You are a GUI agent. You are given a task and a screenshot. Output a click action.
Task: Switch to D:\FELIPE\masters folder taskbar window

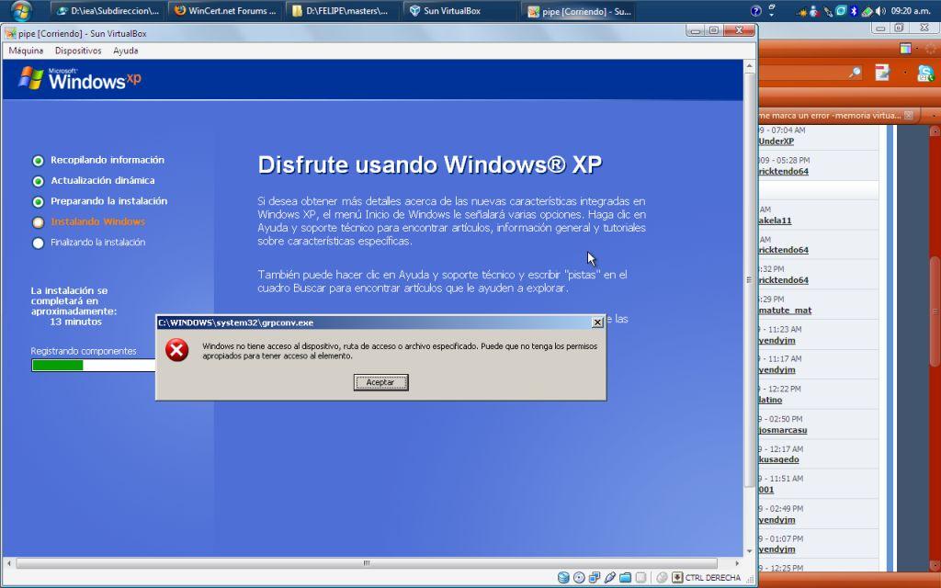coord(342,11)
